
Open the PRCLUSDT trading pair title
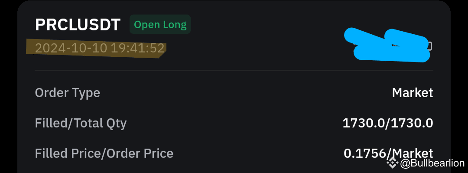[78, 25]
